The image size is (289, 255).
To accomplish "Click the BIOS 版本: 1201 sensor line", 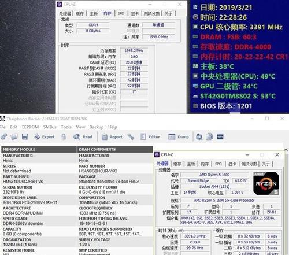I will click(223, 106).
